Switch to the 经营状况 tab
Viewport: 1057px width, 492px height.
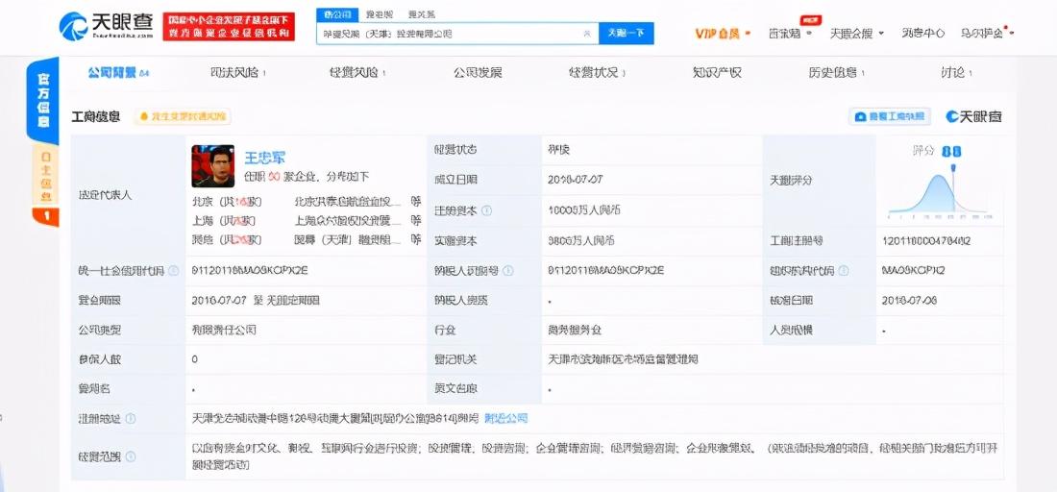coord(598,73)
